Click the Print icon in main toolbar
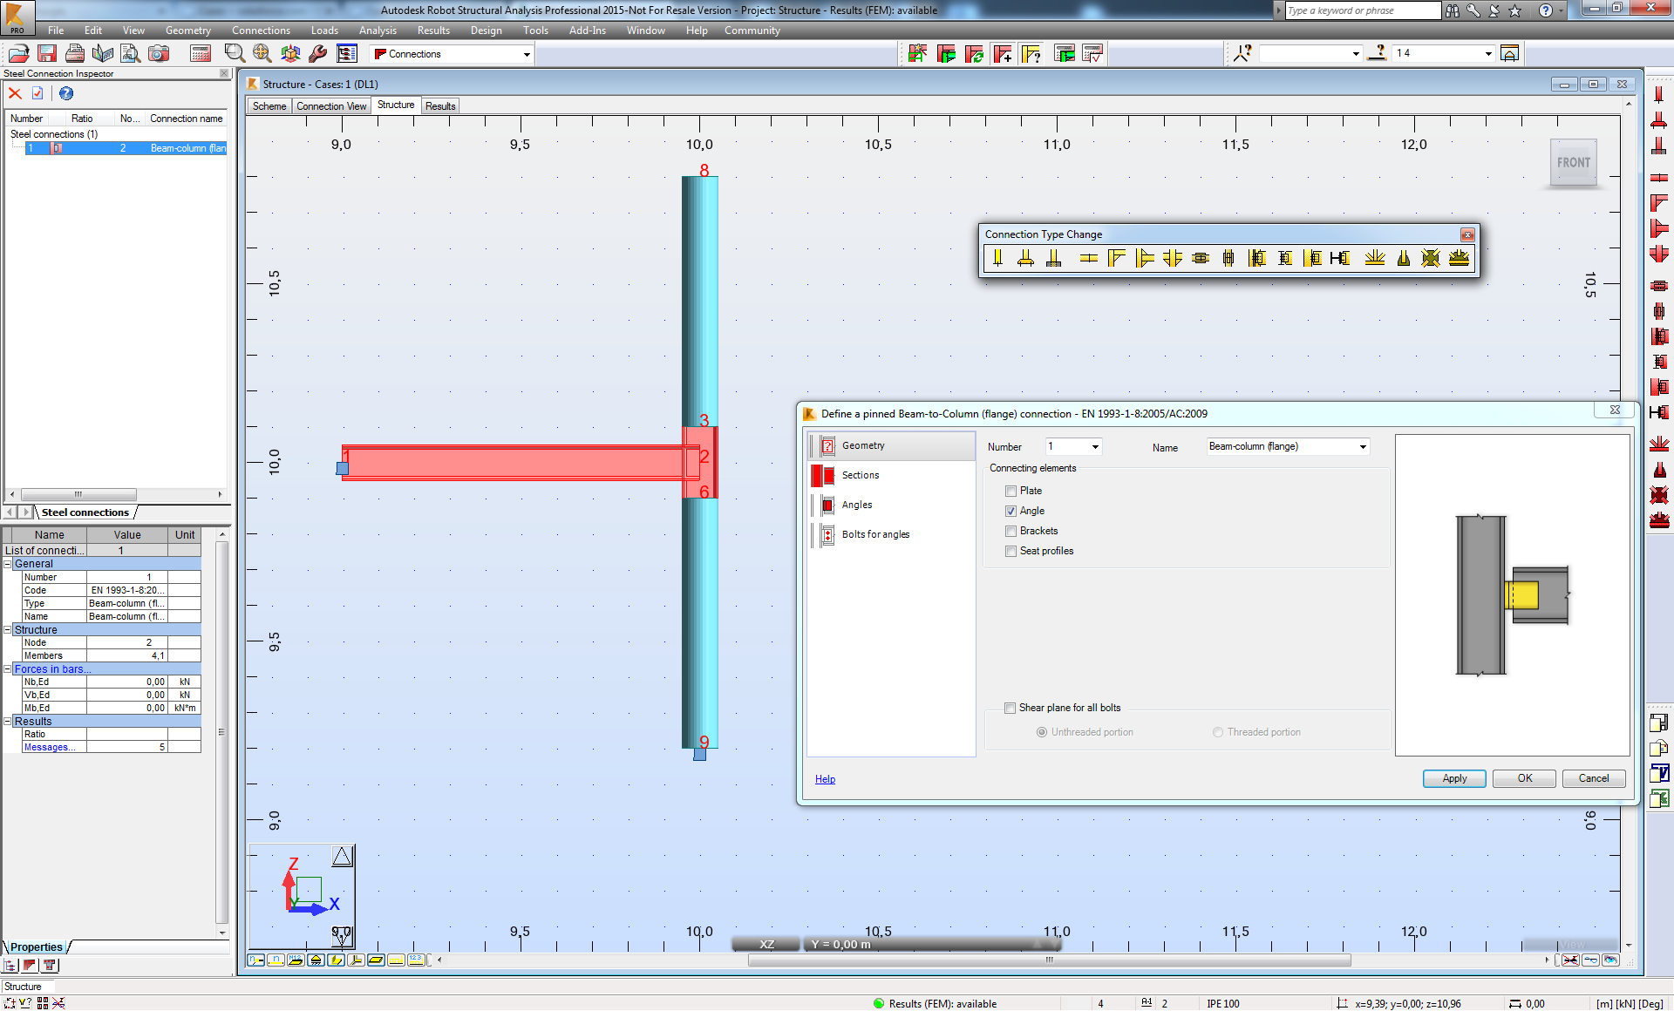Viewport: 1674px width, 1011px height. (75, 54)
